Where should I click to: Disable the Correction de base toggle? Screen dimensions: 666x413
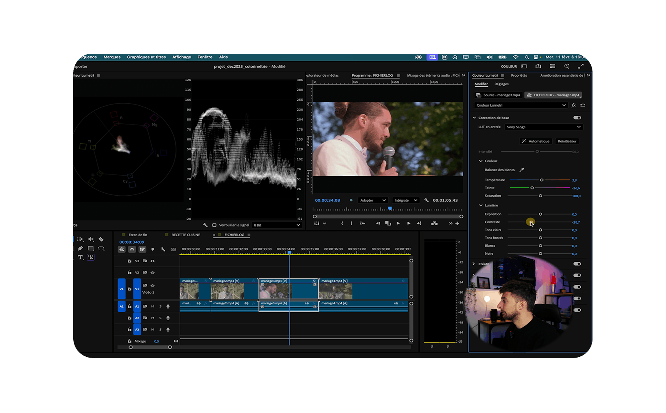click(577, 118)
